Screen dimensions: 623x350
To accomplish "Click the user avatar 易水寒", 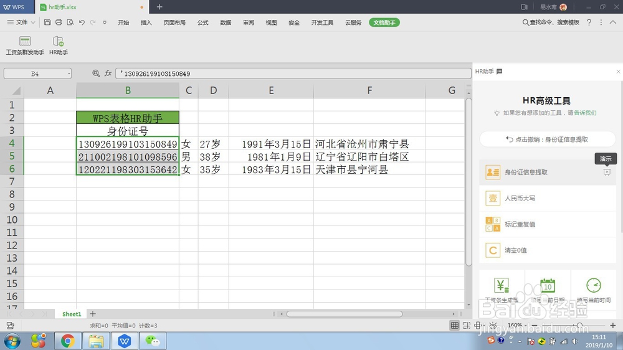I will click(x=563, y=7).
